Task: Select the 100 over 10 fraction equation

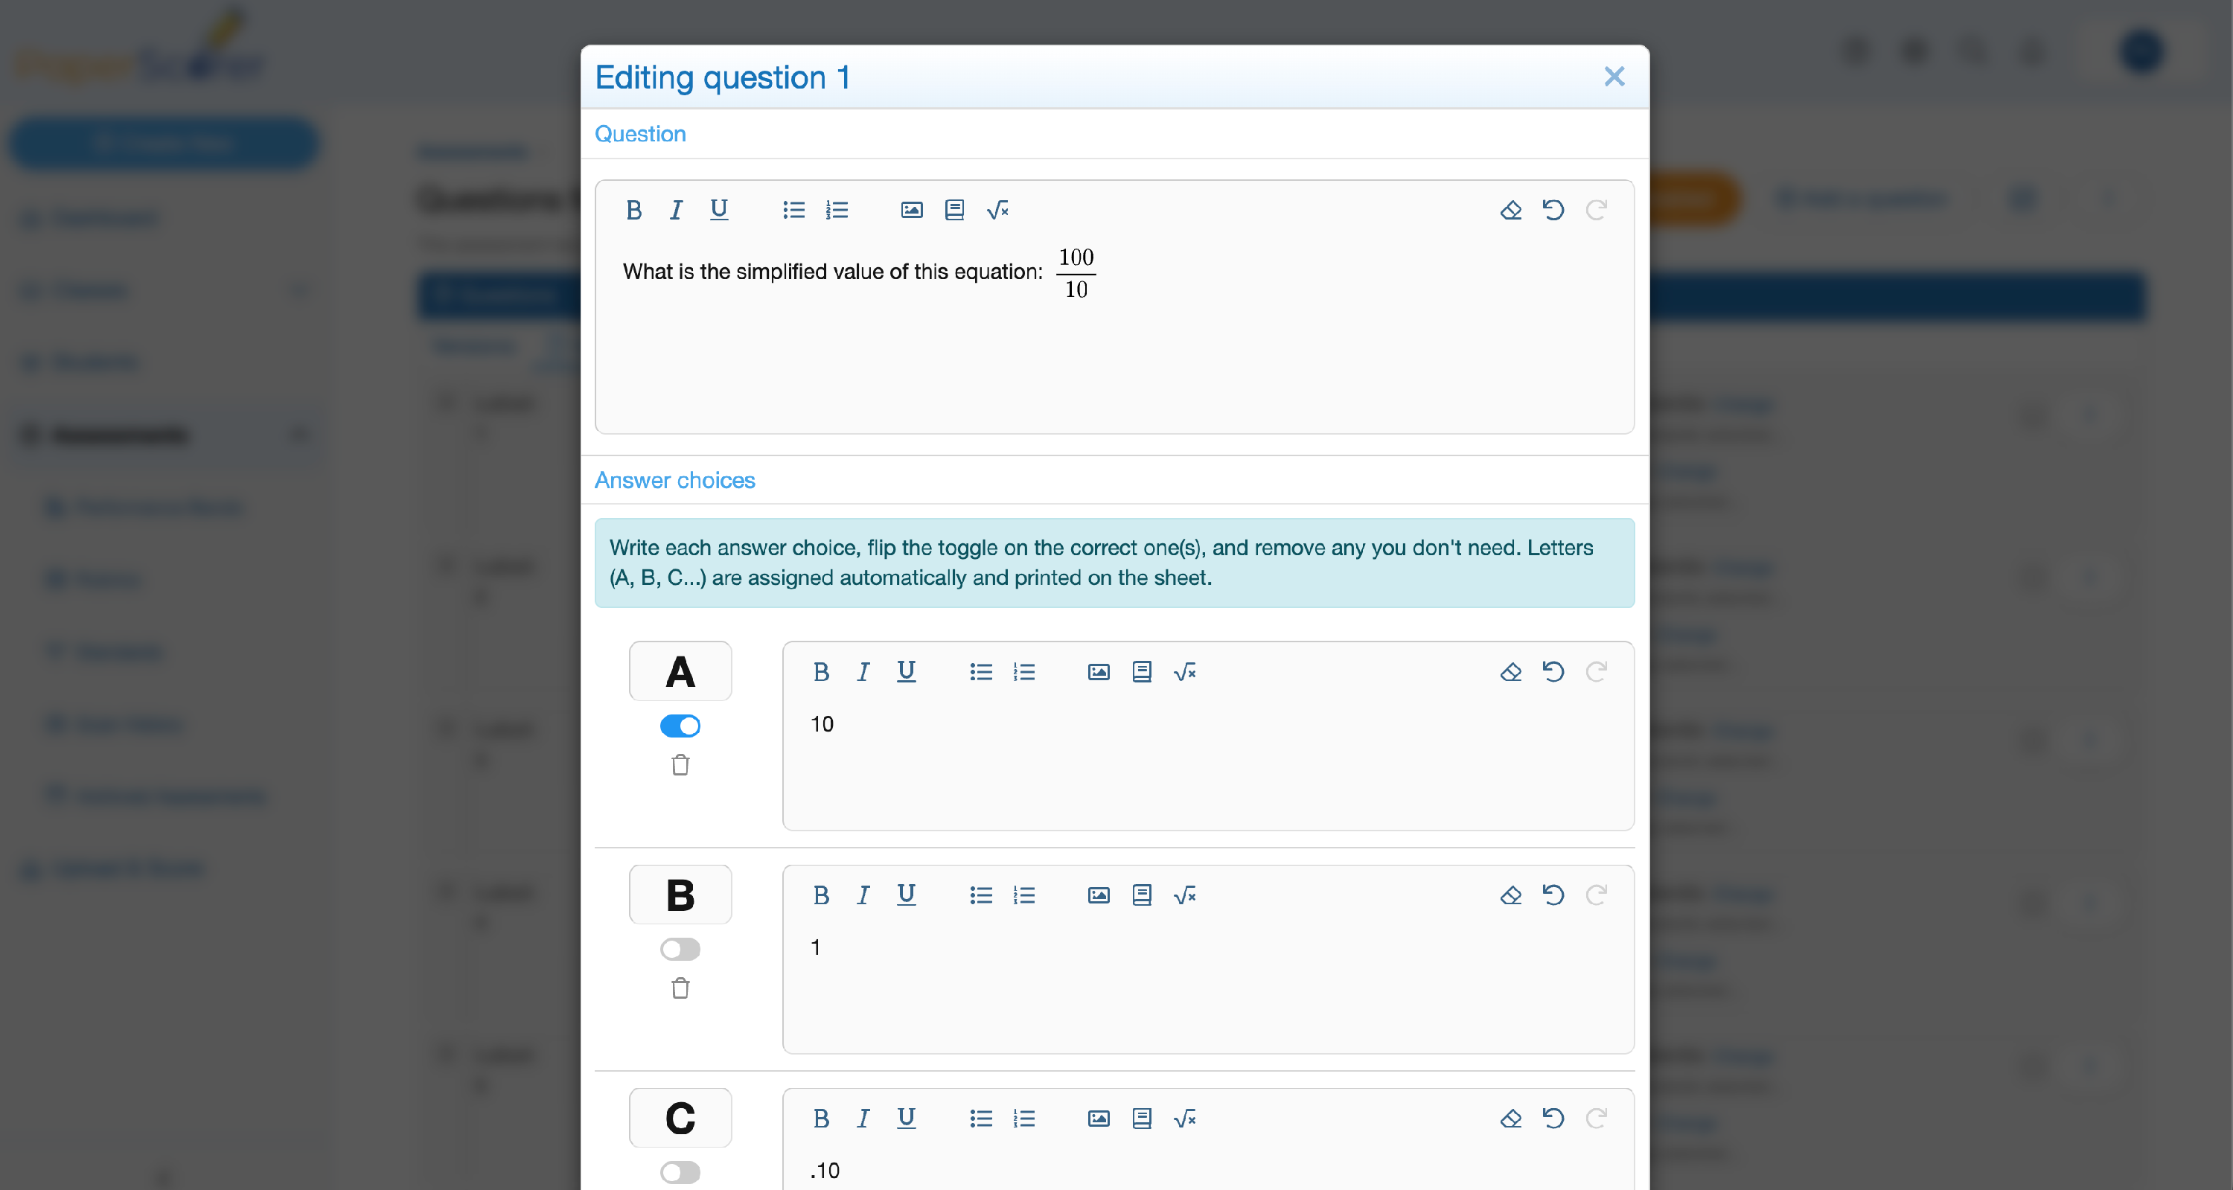Action: pyautogui.click(x=1075, y=273)
